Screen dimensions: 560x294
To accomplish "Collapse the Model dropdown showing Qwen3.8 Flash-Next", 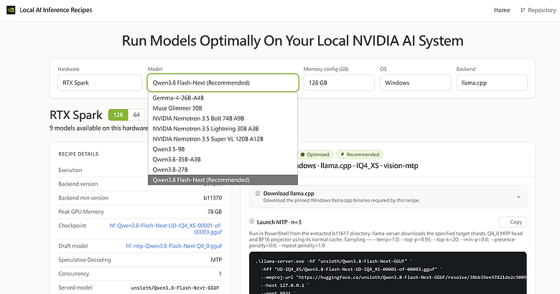I will tap(223, 82).
